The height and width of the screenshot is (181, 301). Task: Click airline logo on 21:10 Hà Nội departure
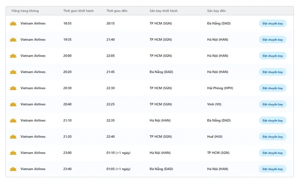point(13,121)
